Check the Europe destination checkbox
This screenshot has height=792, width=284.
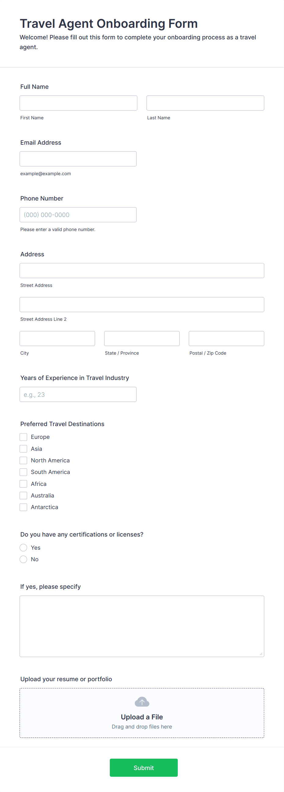pos(24,437)
